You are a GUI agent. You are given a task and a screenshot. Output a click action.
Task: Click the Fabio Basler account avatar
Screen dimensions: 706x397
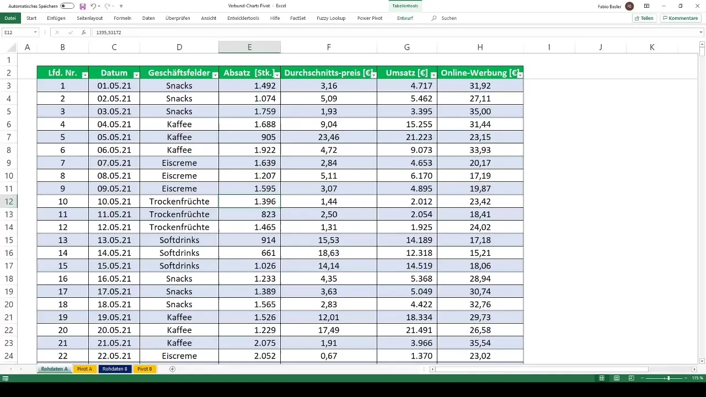point(629,6)
